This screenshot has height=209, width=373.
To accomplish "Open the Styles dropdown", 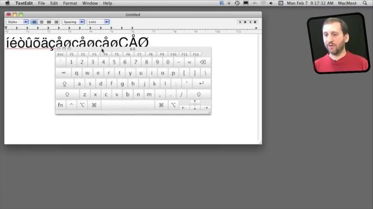I will [x=17, y=22].
